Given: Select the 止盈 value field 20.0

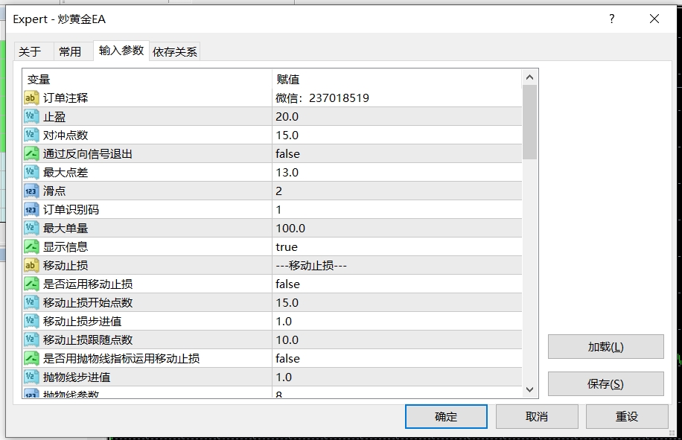Looking at the screenshot, I should 287,116.
